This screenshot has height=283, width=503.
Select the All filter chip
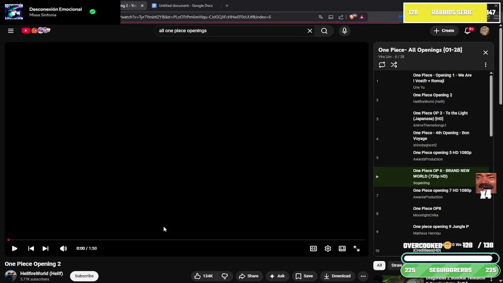click(379, 265)
